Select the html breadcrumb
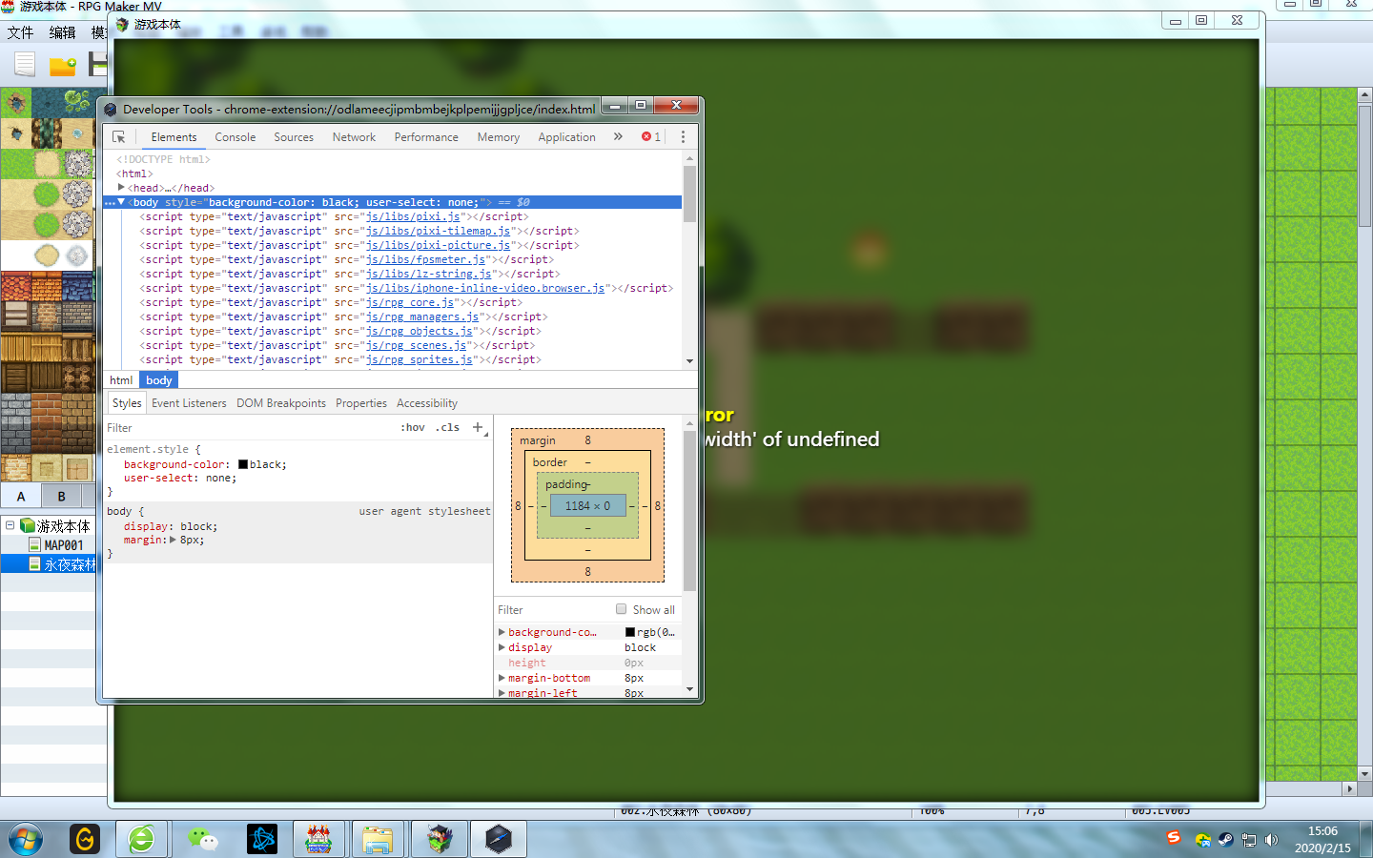The width and height of the screenshot is (1373, 858). click(121, 380)
